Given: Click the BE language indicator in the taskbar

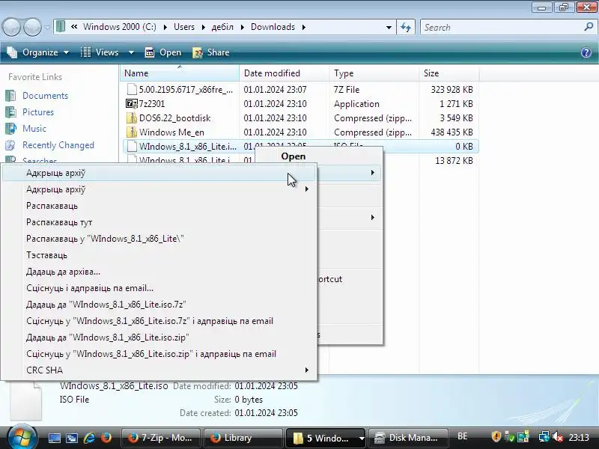Looking at the screenshot, I should coord(462,436).
